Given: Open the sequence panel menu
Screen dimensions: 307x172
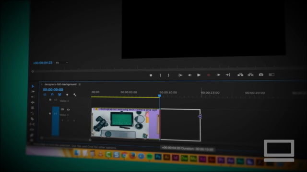Looking at the screenshot, I should tap(80, 84).
